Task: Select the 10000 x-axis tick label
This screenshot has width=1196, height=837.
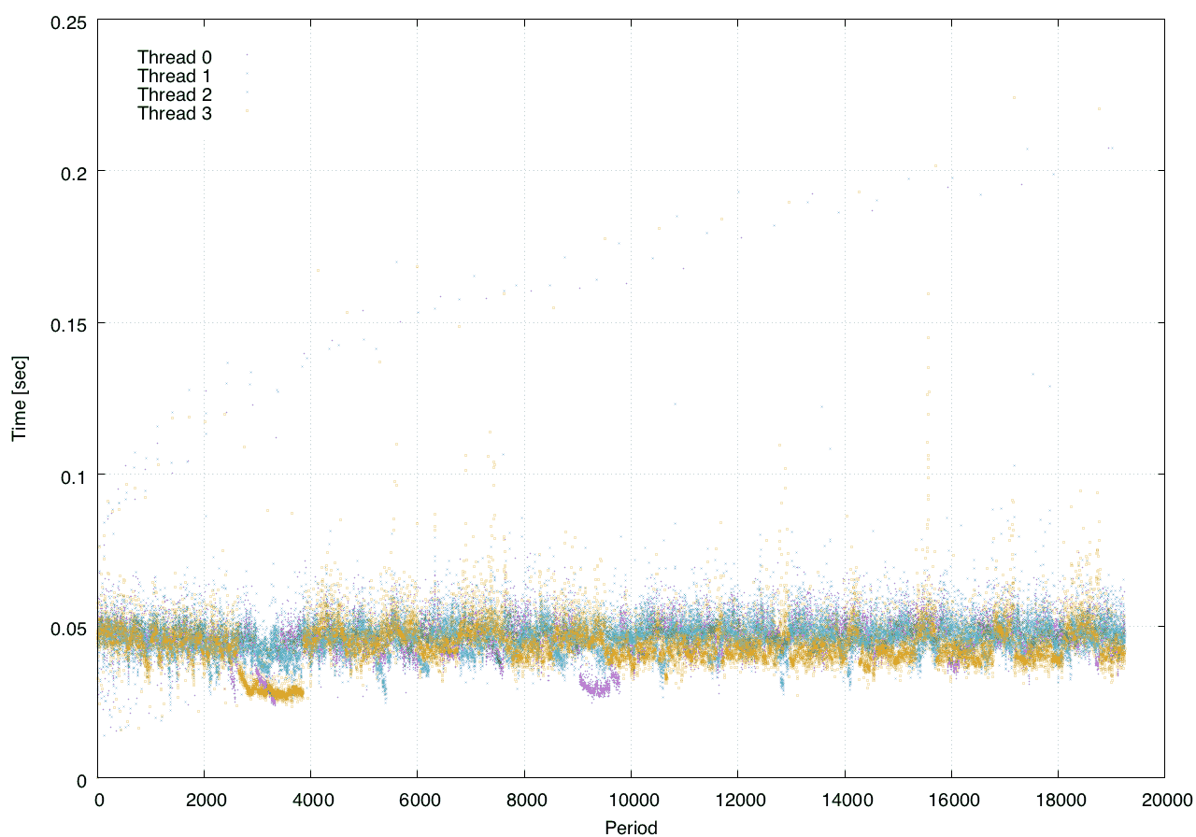Action: pyautogui.click(x=631, y=802)
